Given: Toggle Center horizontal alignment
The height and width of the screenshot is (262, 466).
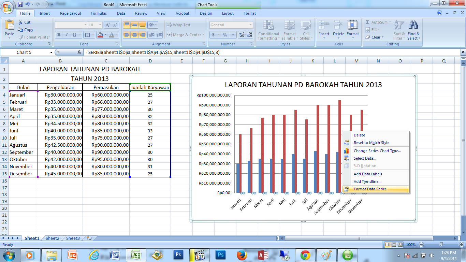Looking at the screenshot, I should (135, 35).
